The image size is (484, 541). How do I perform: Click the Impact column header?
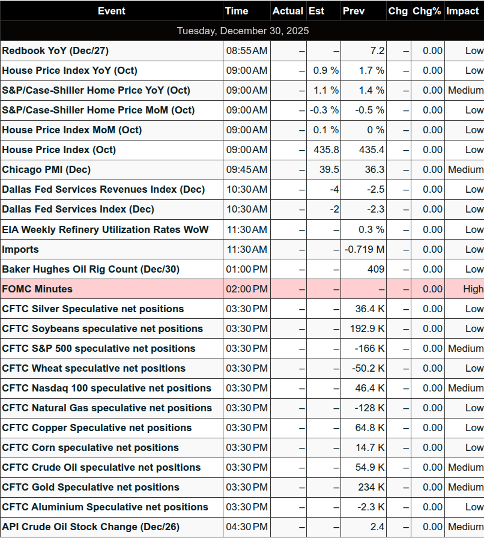coord(462,11)
